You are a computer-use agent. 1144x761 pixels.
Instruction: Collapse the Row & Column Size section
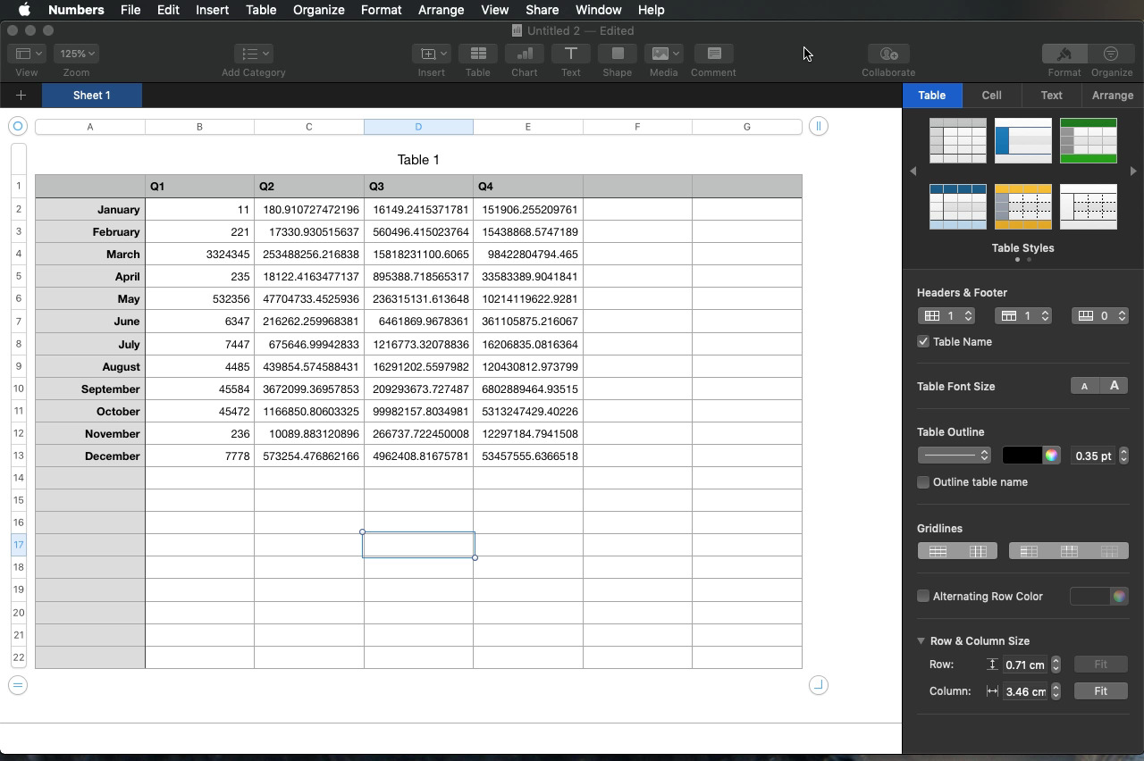921,640
